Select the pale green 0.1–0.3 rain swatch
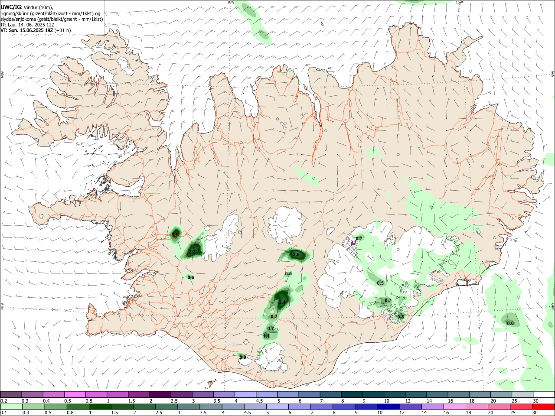Image resolution: width=555 pixels, height=416 pixels. (11, 406)
